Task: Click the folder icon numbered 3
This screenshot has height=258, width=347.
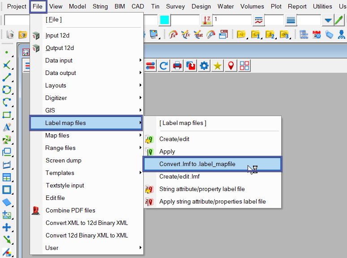Action: [x=285, y=35]
